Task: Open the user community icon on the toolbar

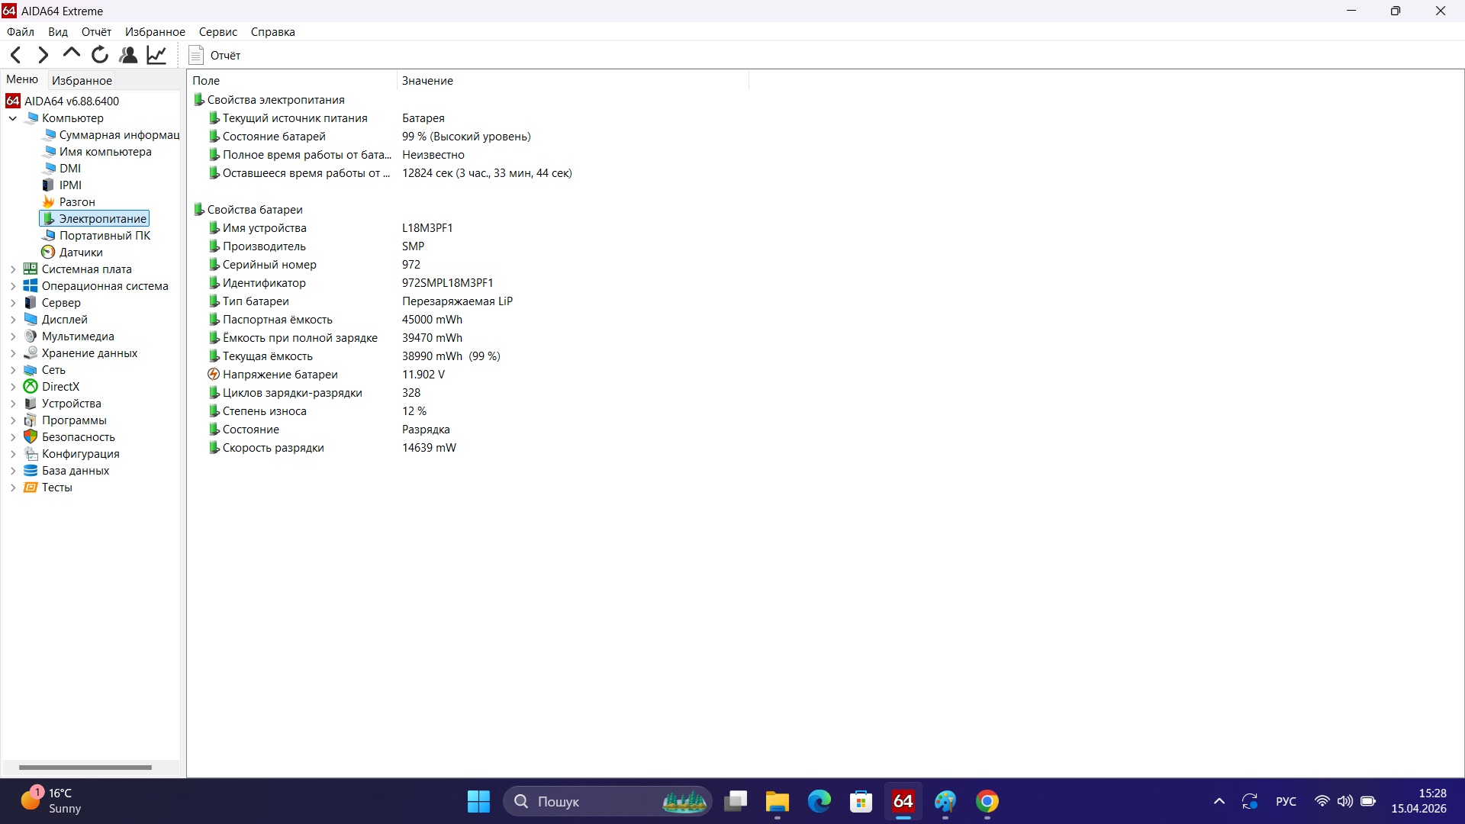Action: [x=127, y=55]
